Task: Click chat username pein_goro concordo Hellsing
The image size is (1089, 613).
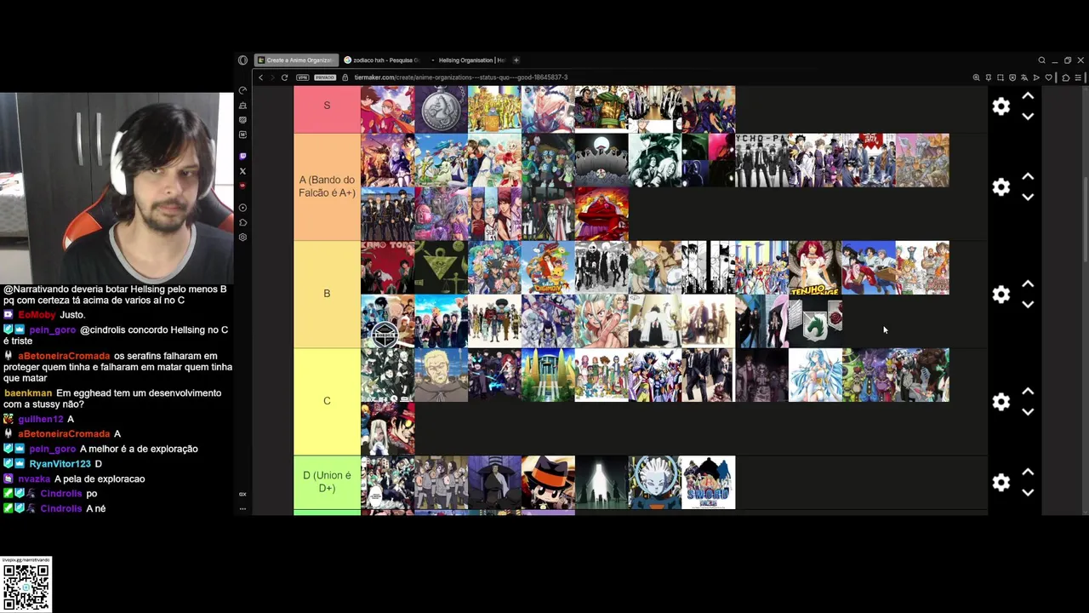Action: click(53, 329)
